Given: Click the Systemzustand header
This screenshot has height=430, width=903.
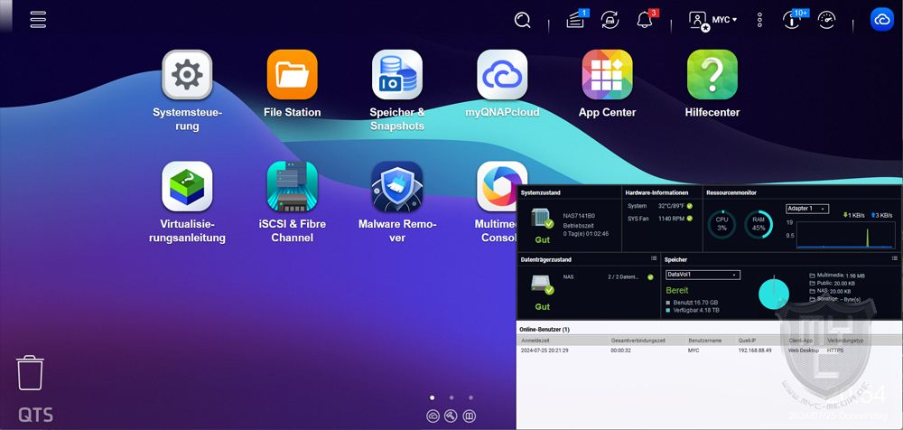Looking at the screenshot, I should point(540,192).
